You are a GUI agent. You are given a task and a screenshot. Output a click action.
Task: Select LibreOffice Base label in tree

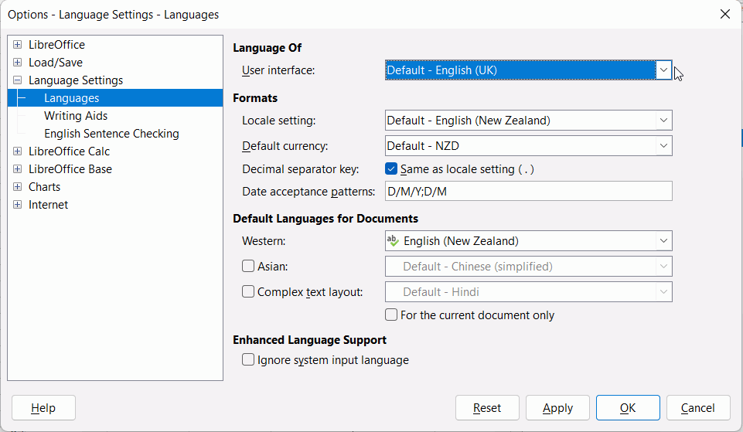click(x=70, y=169)
